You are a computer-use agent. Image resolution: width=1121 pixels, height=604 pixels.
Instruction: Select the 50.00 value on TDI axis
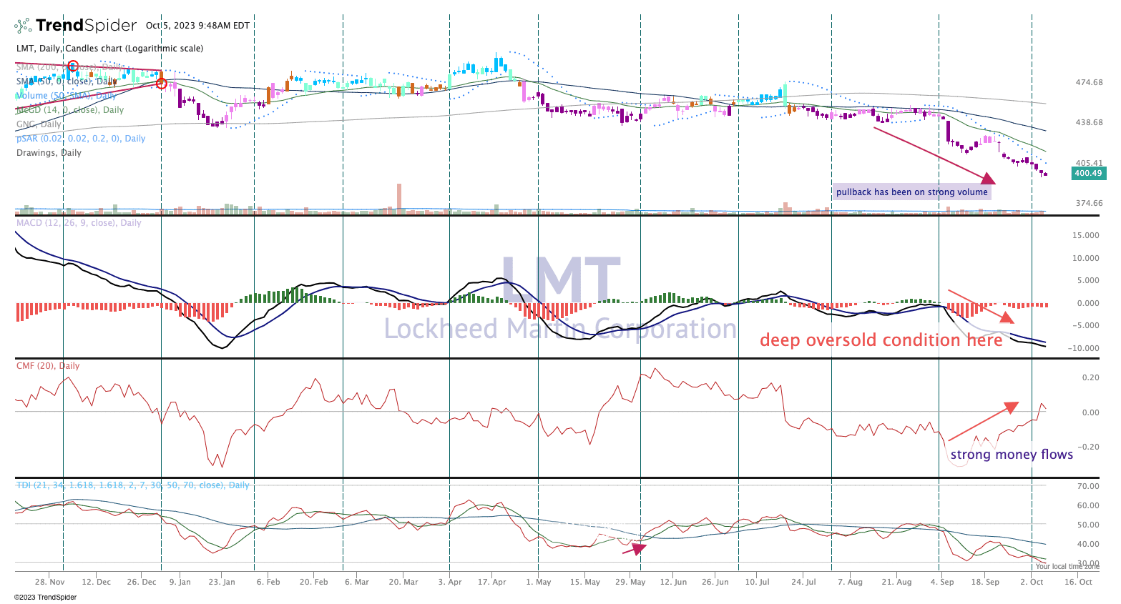pos(1089,525)
